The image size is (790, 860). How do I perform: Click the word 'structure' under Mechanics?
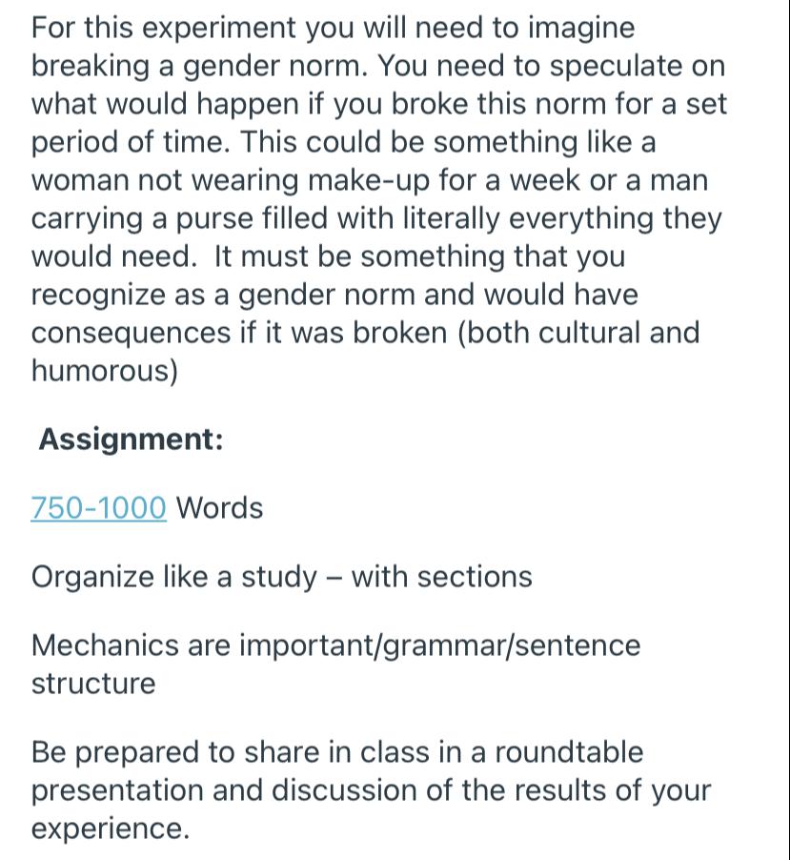coord(93,684)
